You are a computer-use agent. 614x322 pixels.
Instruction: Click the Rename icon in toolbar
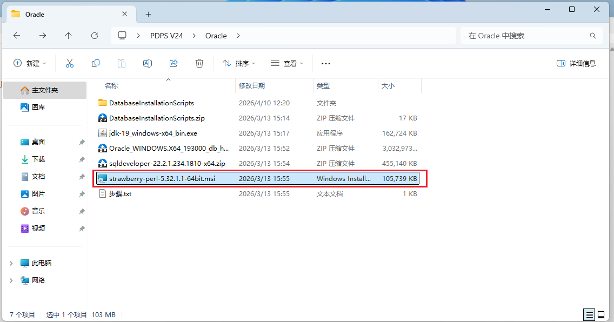147,63
